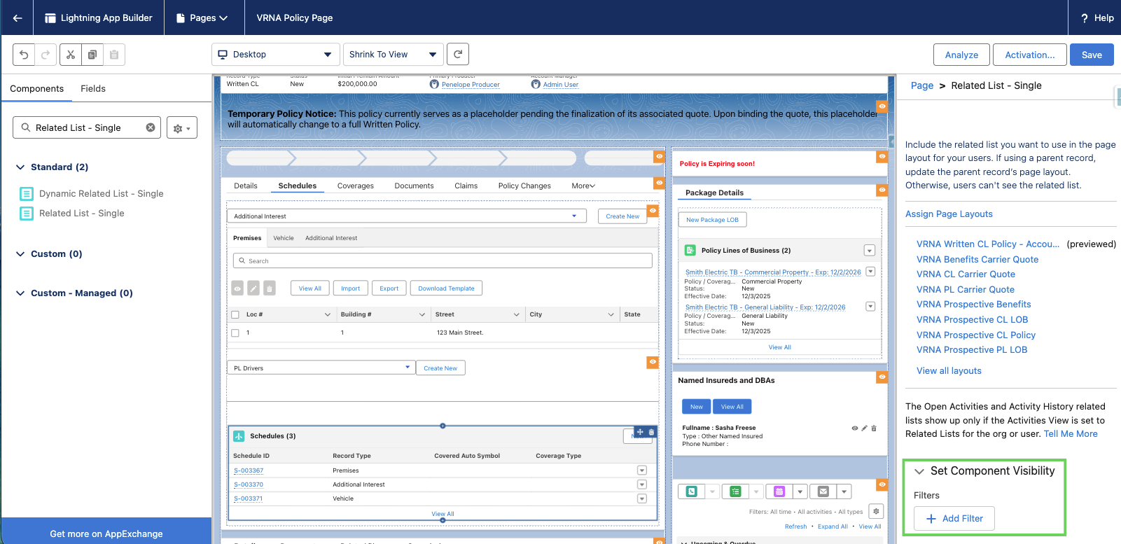Open the Coverages tab on the canvas
This screenshot has width=1121, height=544.
356,186
